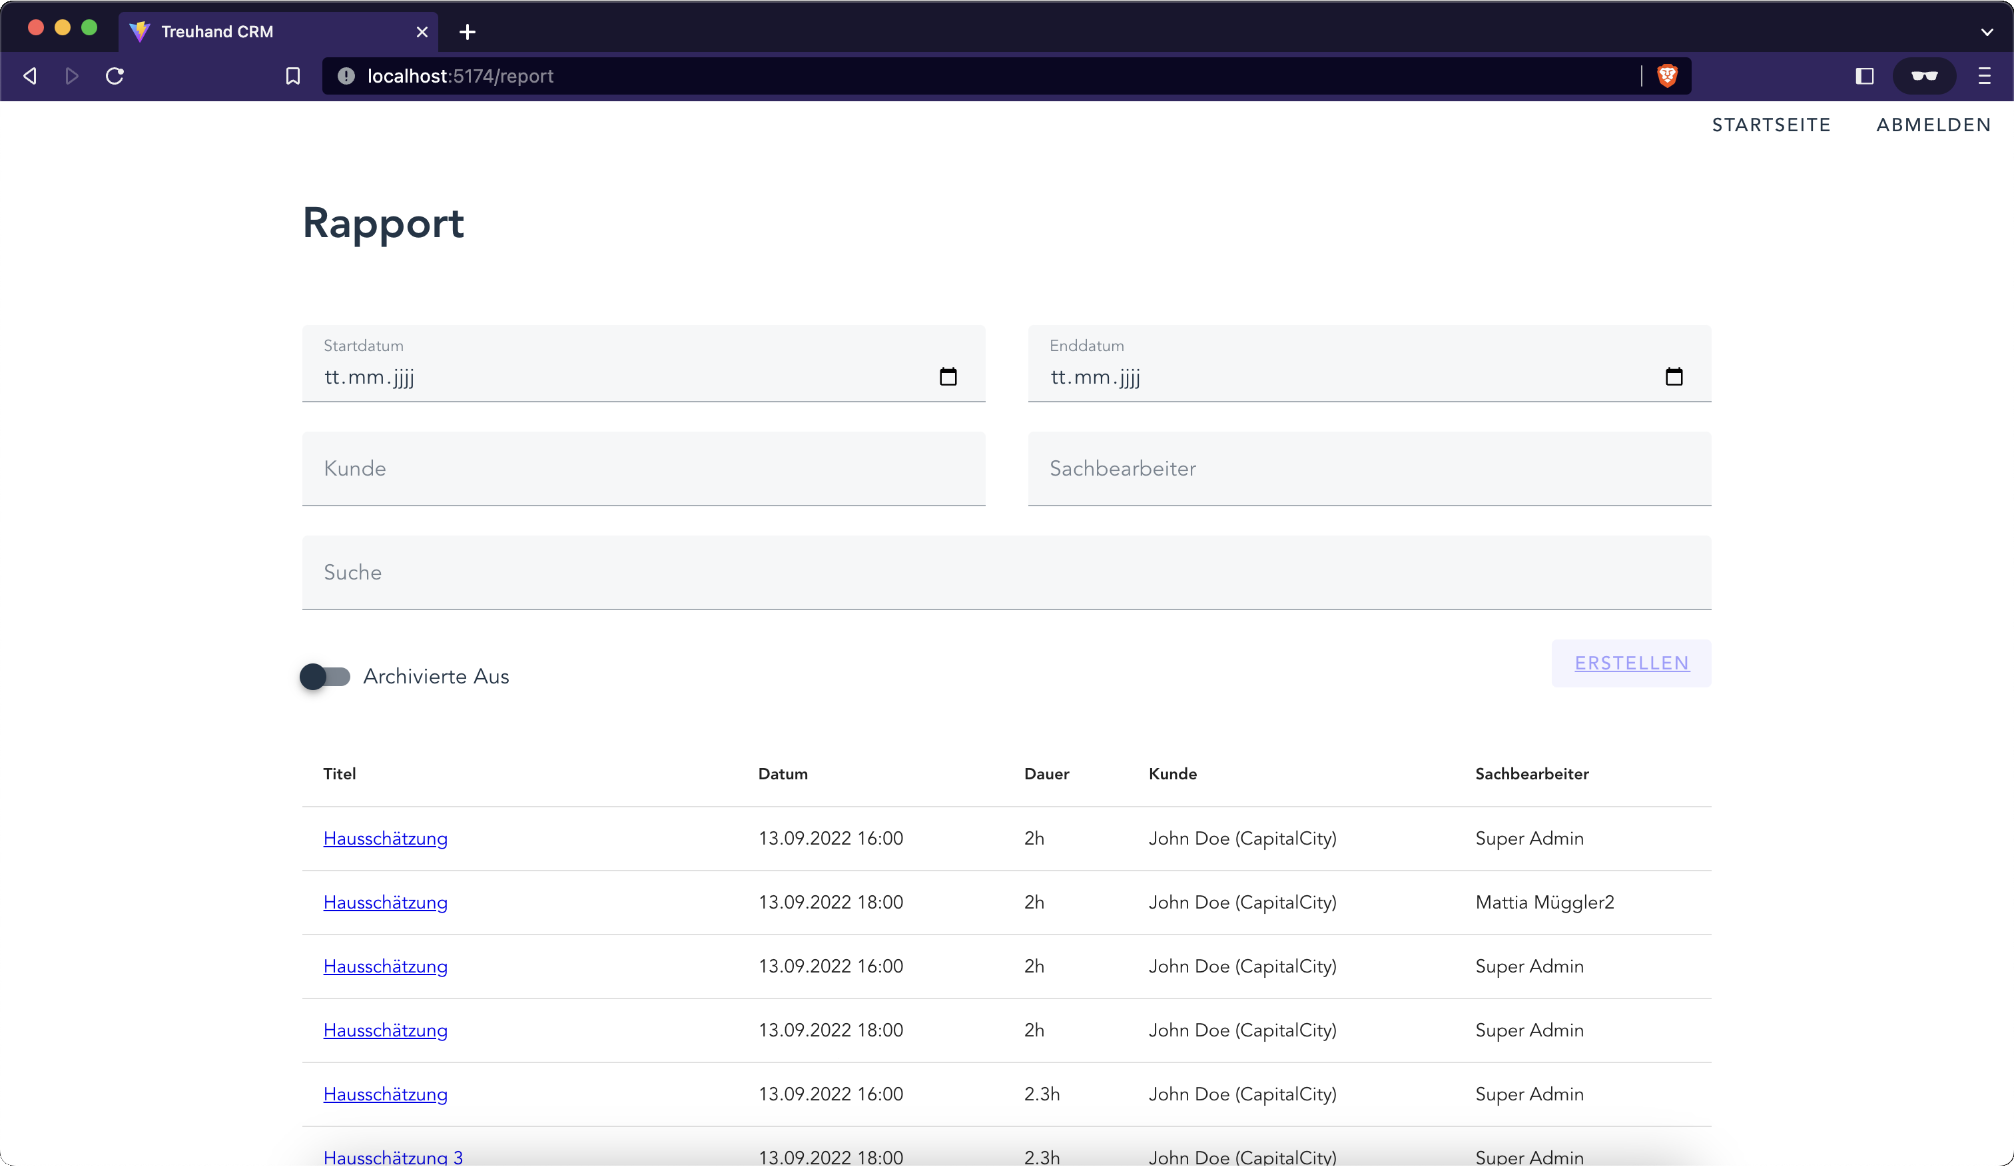Click into the Suche search field
Image resolution: width=2014 pixels, height=1167 pixels.
pyautogui.click(x=1006, y=573)
